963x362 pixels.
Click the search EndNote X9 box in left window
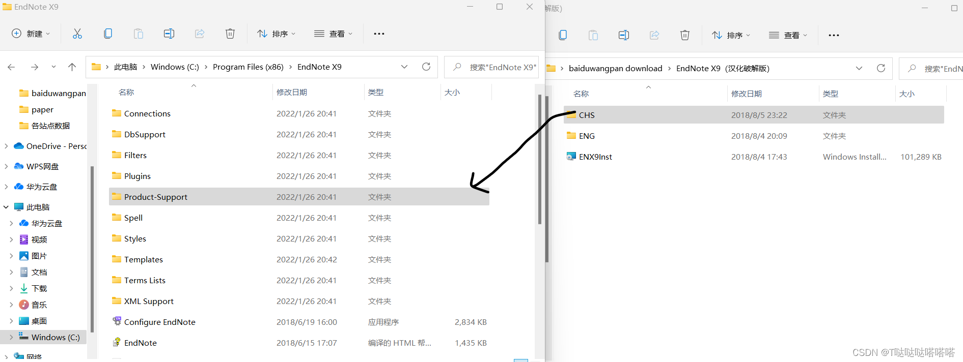pos(491,67)
